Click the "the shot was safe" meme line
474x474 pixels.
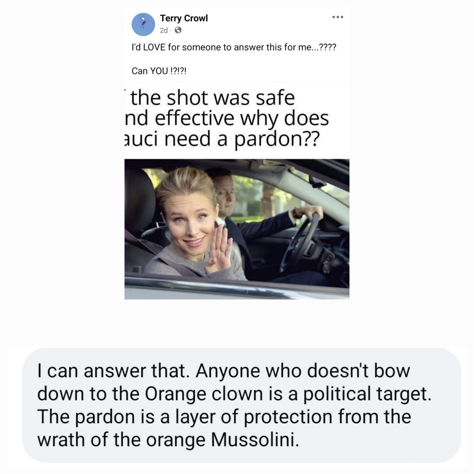click(212, 98)
